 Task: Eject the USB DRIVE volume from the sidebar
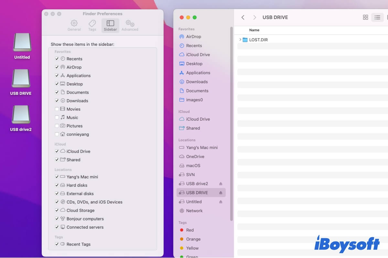221,193
